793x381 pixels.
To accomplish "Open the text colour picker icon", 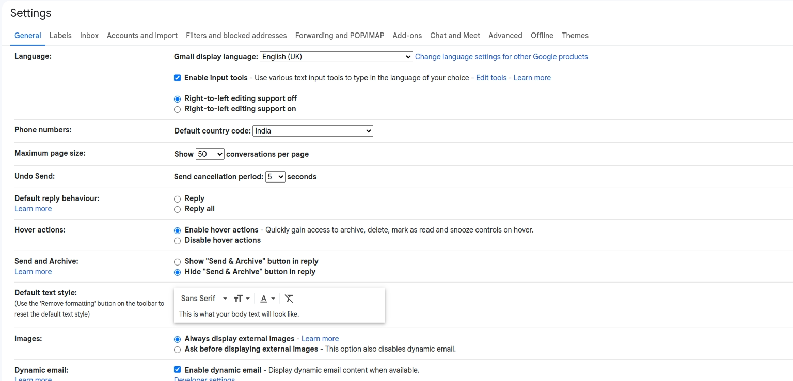I will tap(267, 299).
